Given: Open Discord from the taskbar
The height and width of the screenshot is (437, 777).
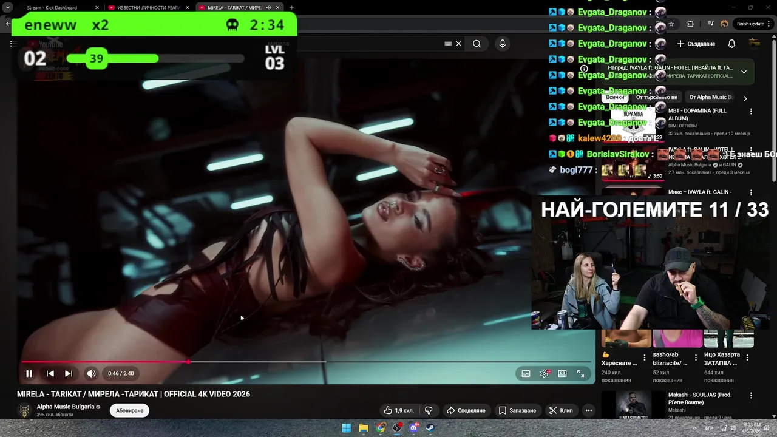Looking at the screenshot, I should (x=414, y=428).
